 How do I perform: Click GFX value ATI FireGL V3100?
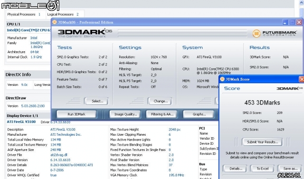[209, 57]
